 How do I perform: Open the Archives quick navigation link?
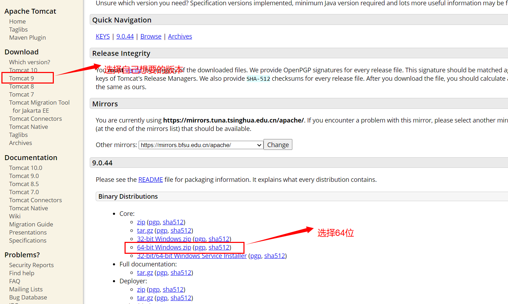(180, 37)
